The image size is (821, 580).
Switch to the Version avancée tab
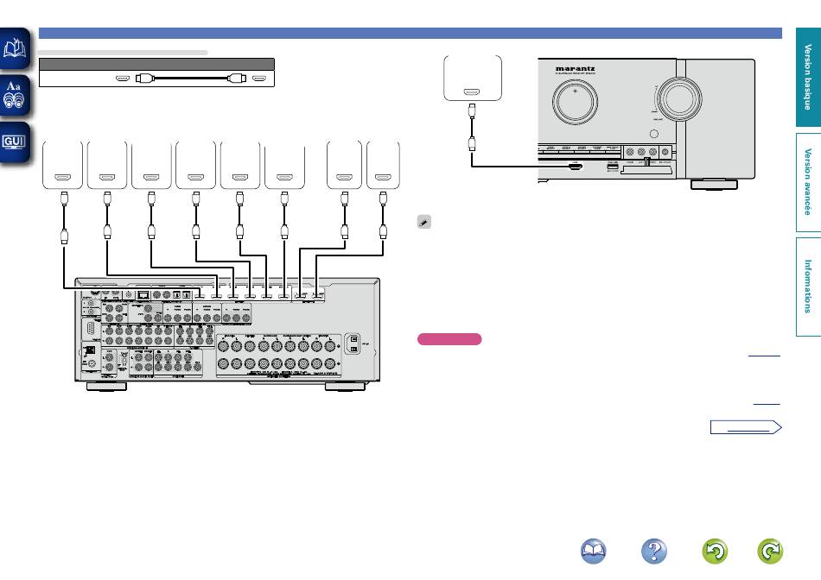pos(808,182)
